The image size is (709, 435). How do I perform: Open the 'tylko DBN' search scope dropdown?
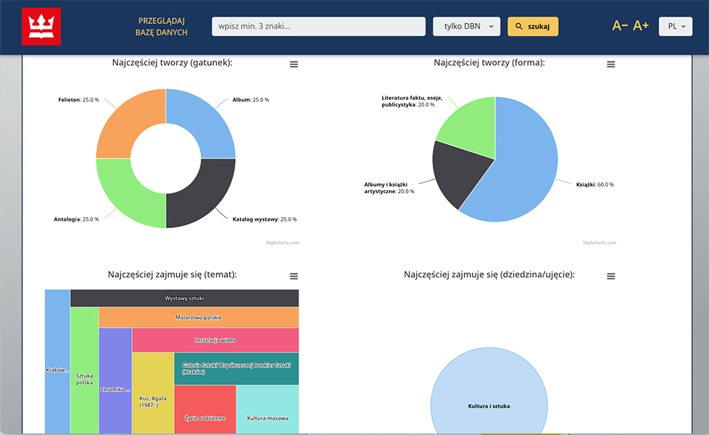467,26
